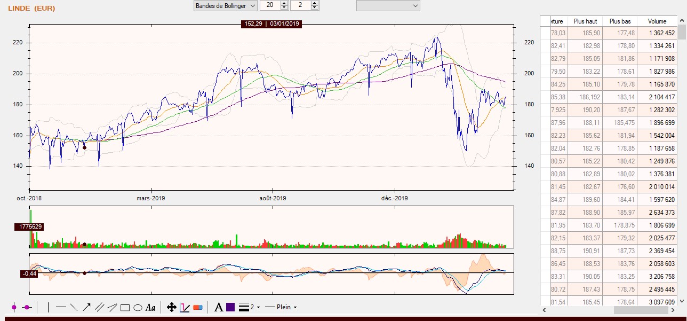Activate the ellipse shape tool

(138, 307)
